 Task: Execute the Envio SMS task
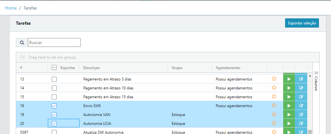tap(289, 106)
